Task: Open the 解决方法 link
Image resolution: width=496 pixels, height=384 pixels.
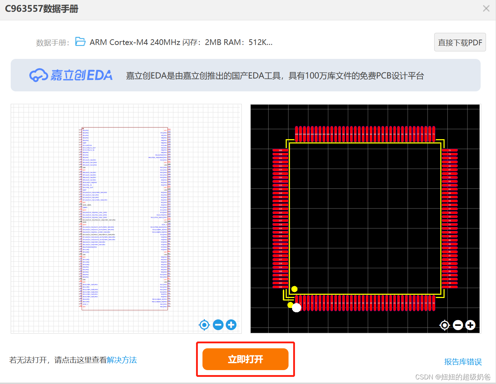Action: click(x=122, y=360)
